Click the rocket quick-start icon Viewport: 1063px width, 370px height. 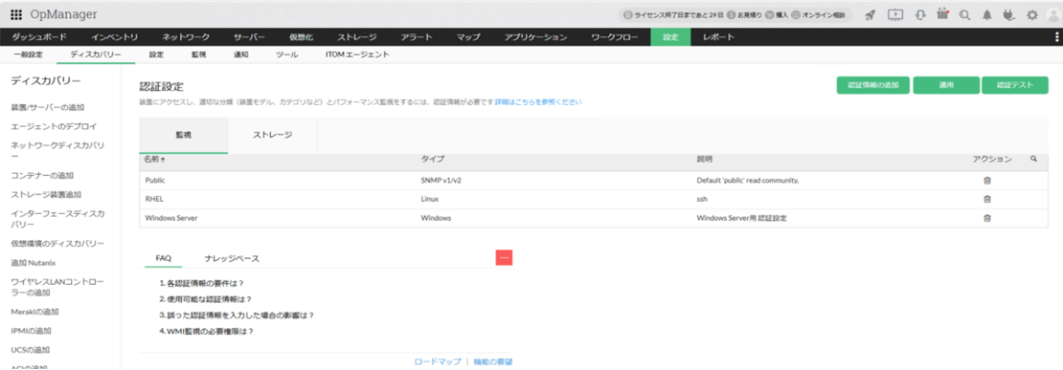coord(871,14)
